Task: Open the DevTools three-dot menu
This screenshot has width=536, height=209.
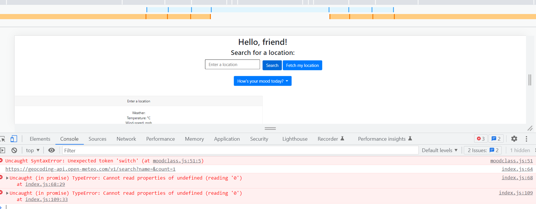Action: (x=526, y=139)
